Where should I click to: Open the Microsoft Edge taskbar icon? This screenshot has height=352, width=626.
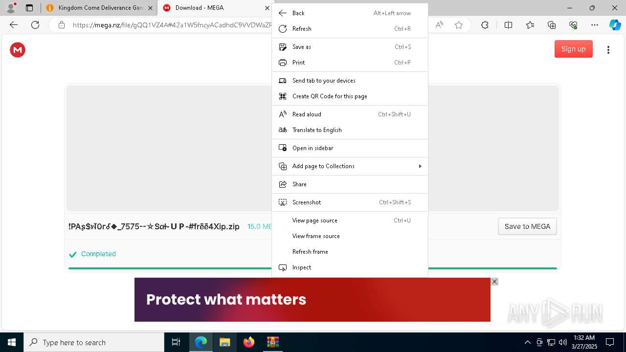201,342
